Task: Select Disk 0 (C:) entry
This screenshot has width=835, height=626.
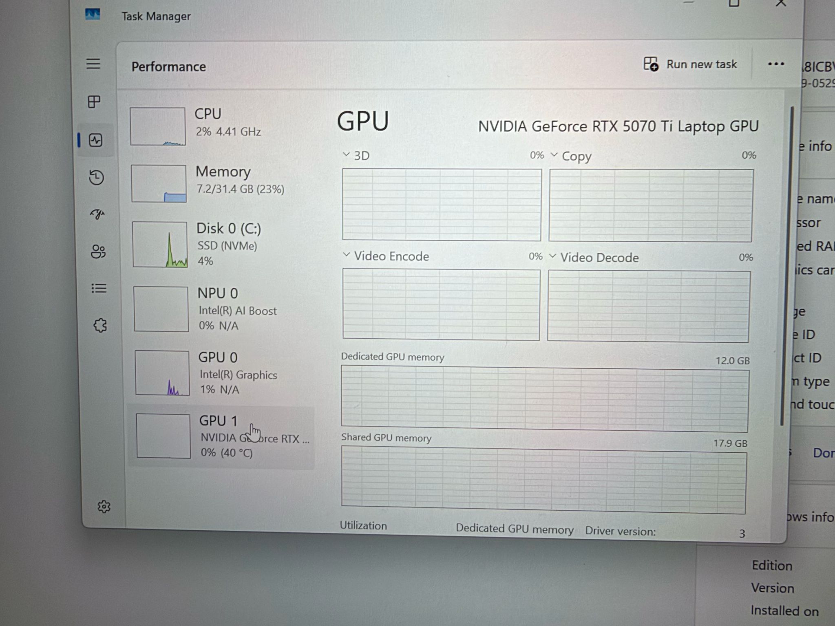Action: (221, 244)
